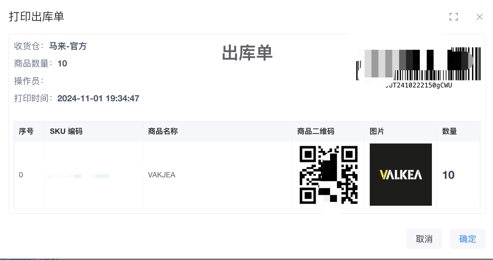This screenshot has width=493, height=260.
Task: Close the 打印出库单 dialog
Action: [x=480, y=17]
